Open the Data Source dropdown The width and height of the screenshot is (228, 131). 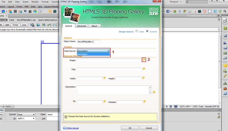93,51
